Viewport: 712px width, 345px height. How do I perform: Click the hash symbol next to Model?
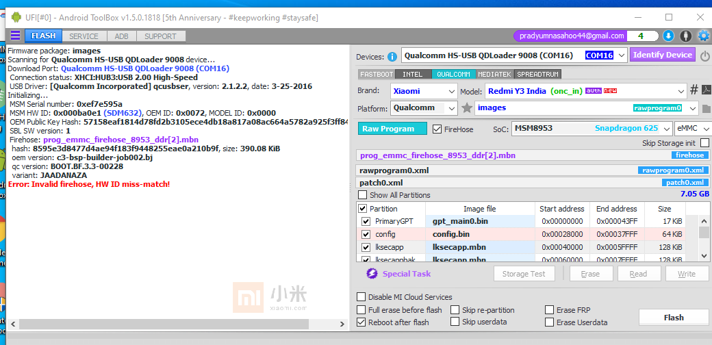point(694,90)
